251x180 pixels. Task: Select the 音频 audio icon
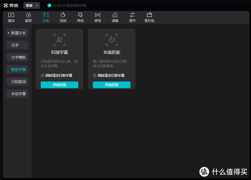[28, 17]
